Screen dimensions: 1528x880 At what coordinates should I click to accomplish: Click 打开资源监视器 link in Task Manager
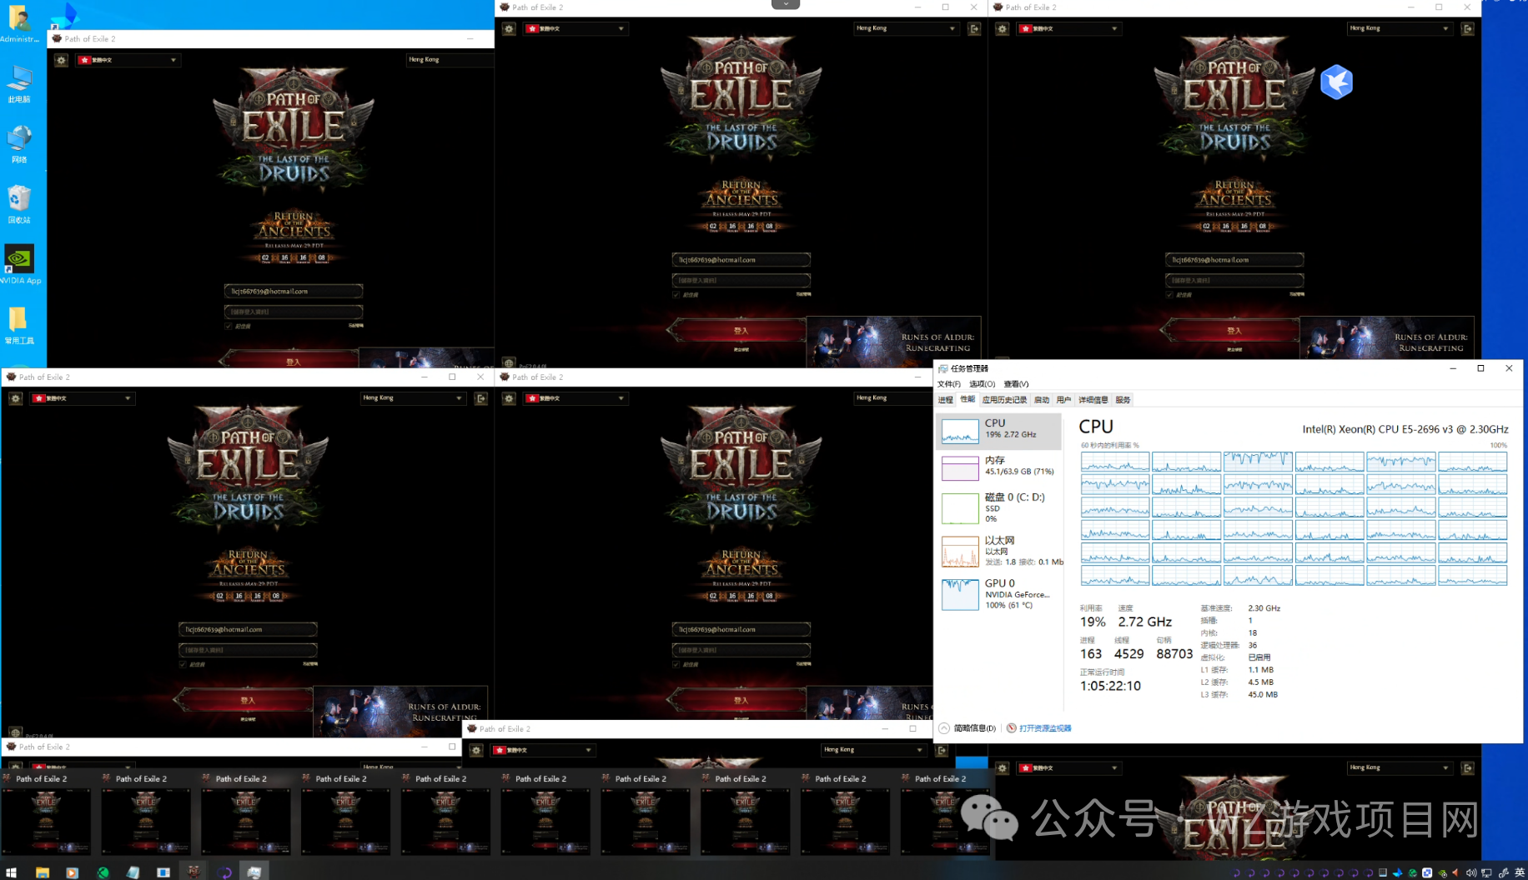coord(1044,728)
